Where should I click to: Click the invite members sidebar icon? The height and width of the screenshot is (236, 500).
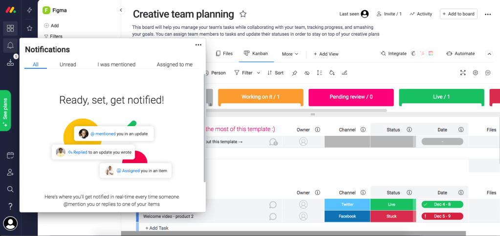pos(10,172)
